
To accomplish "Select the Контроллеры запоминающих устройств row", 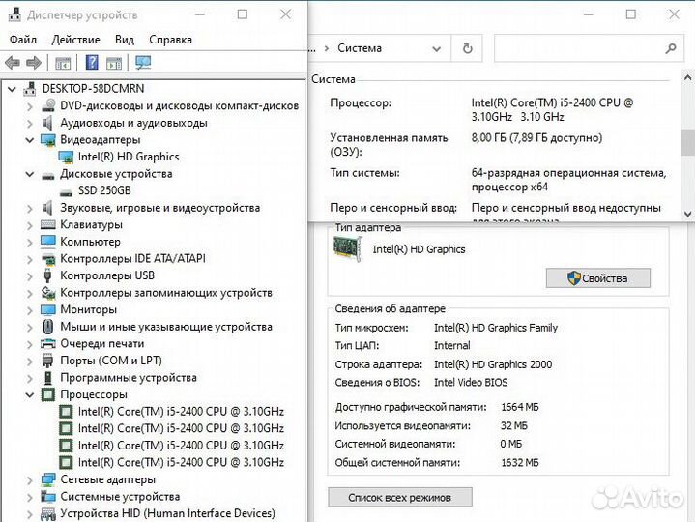I will pos(166,293).
